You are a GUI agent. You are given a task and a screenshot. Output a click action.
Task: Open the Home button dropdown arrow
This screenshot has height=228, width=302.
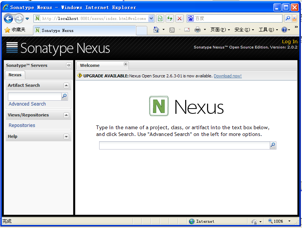163,30
